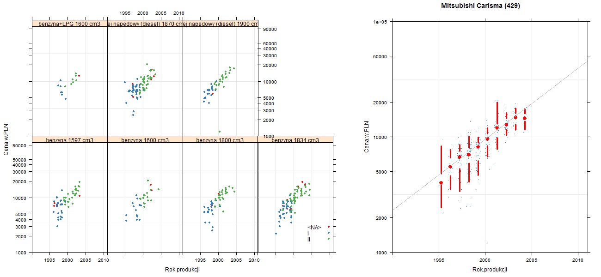The width and height of the screenshot is (601, 277).
Task: Click the '2010' tick label on the panel plot's top axis
Action: [179, 13]
